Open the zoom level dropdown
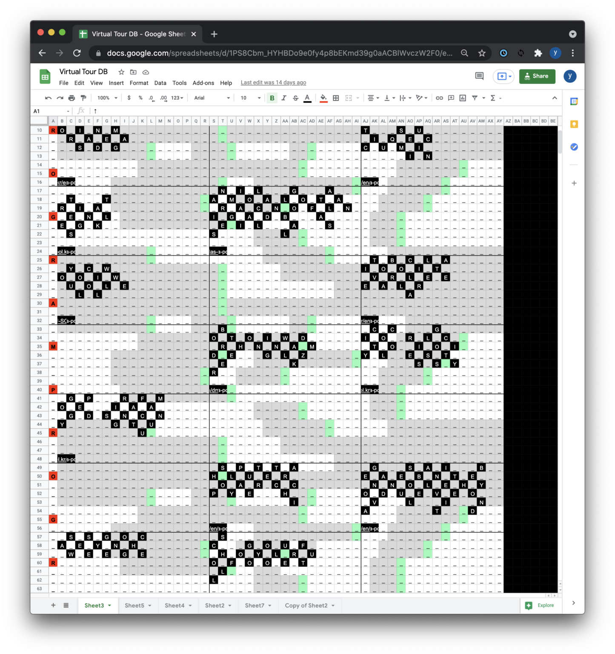The width and height of the screenshot is (615, 654). coord(107,98)
